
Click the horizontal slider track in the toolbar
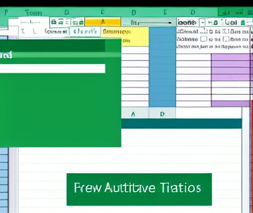click(155, 23)
